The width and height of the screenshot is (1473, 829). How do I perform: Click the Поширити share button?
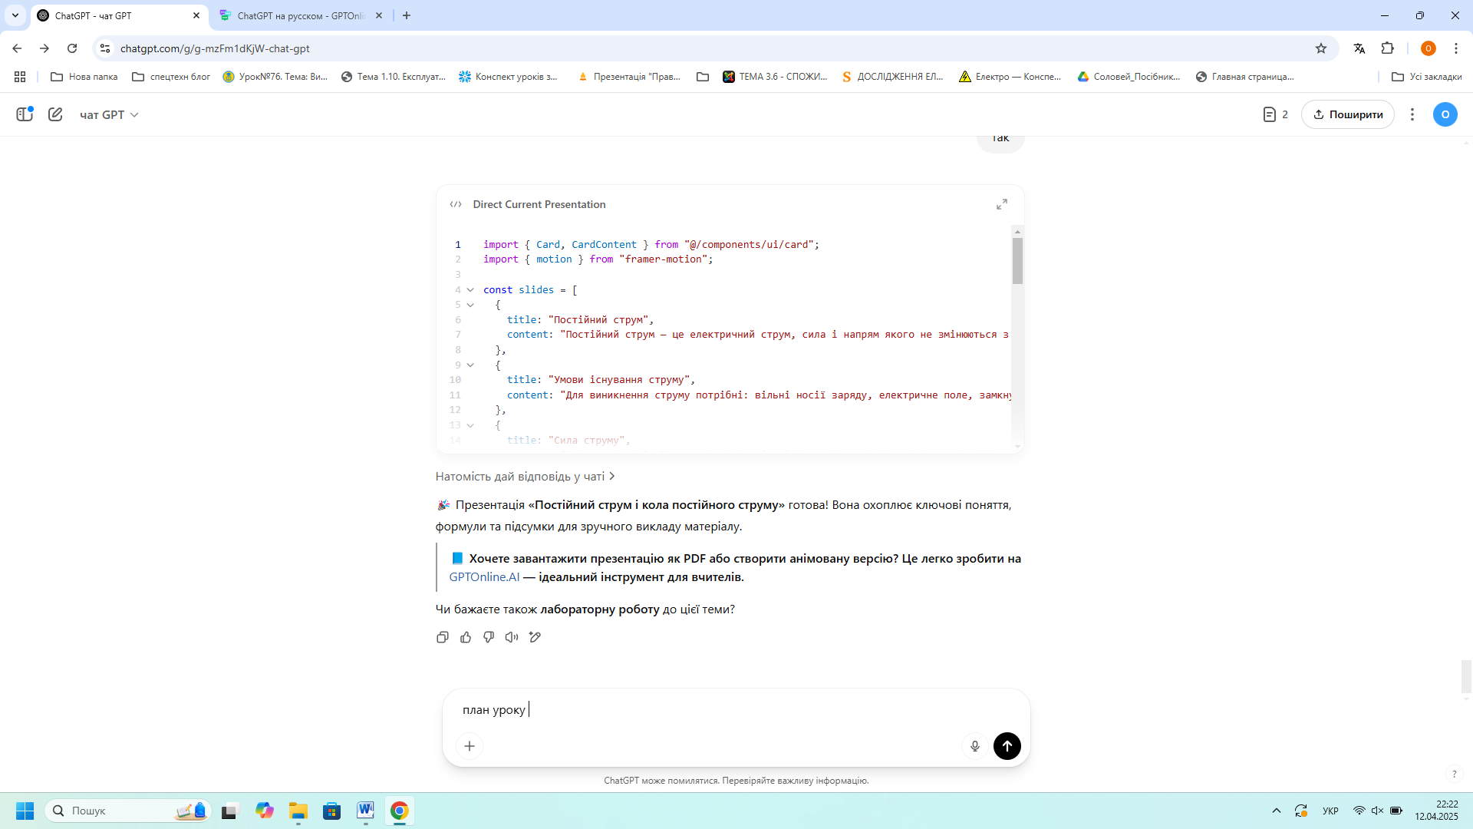point(1348,114)
